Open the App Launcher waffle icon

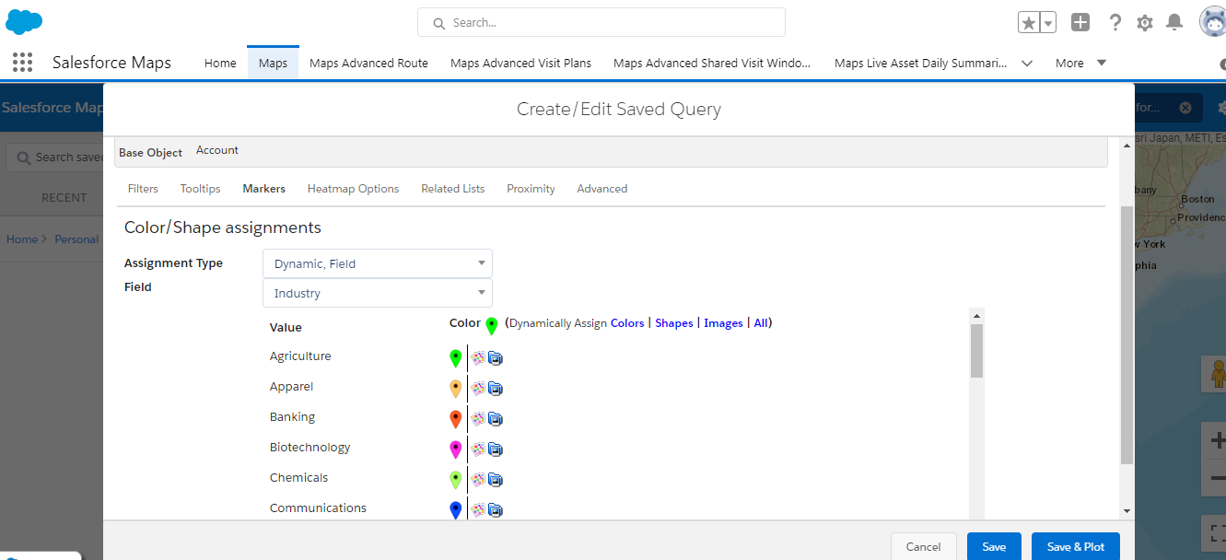coord(20,62)
